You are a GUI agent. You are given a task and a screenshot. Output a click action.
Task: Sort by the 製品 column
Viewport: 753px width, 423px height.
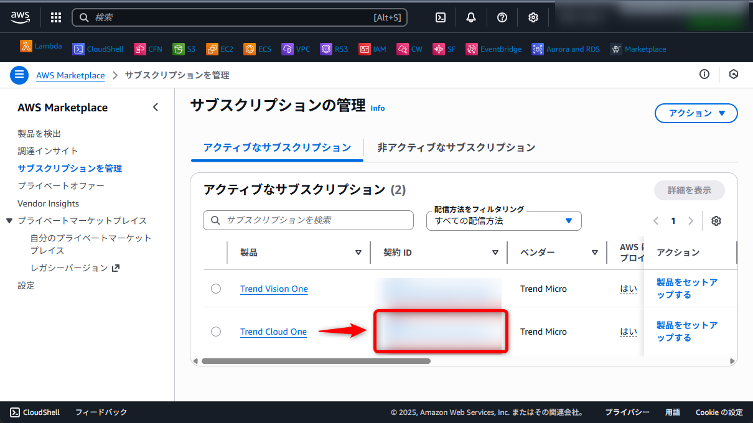(358, 253)
